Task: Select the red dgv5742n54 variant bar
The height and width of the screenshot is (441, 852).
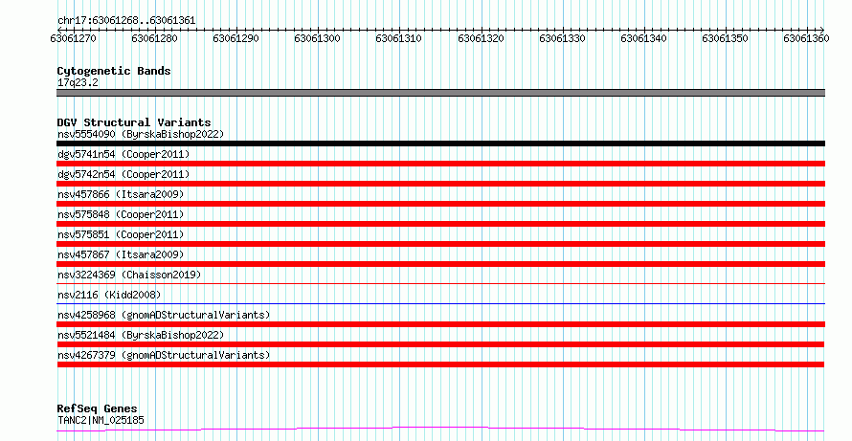Action: pyautogui.click(x=440, y=184)
